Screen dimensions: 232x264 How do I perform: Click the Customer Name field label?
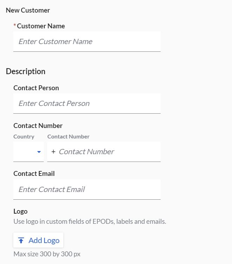41,26
